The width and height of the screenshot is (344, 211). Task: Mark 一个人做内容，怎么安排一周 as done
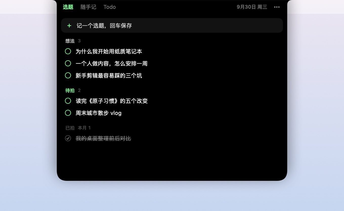pyautogui.click(x=68, y=63)
